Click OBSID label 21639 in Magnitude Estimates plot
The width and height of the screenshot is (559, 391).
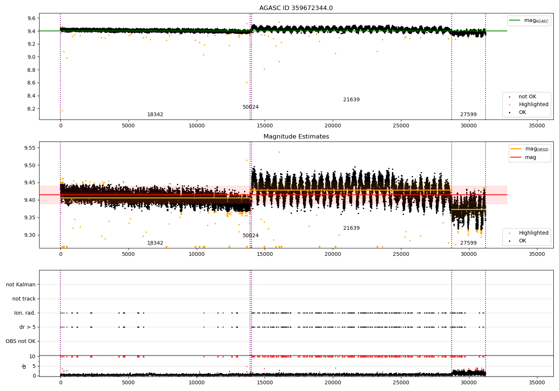351,228
